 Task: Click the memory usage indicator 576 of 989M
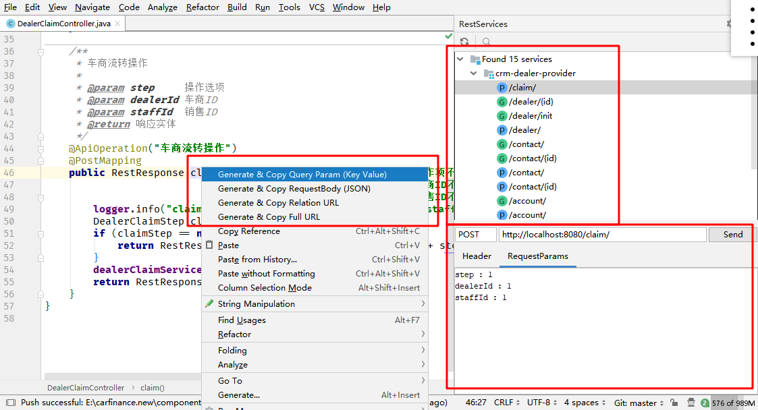[x=733, y=403]
